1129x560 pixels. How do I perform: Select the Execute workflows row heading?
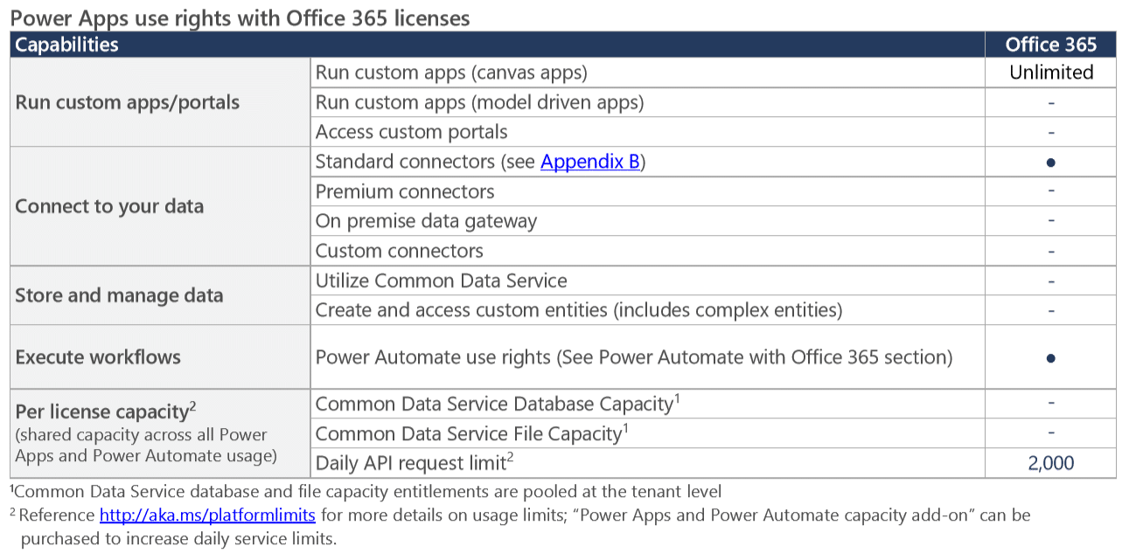pyautogui.click(x=98, y=357)
